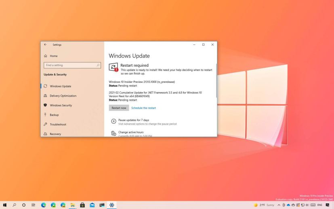Open the network status tray icon
This screenshot has width=334, height=209.
(x=303, y=205)
